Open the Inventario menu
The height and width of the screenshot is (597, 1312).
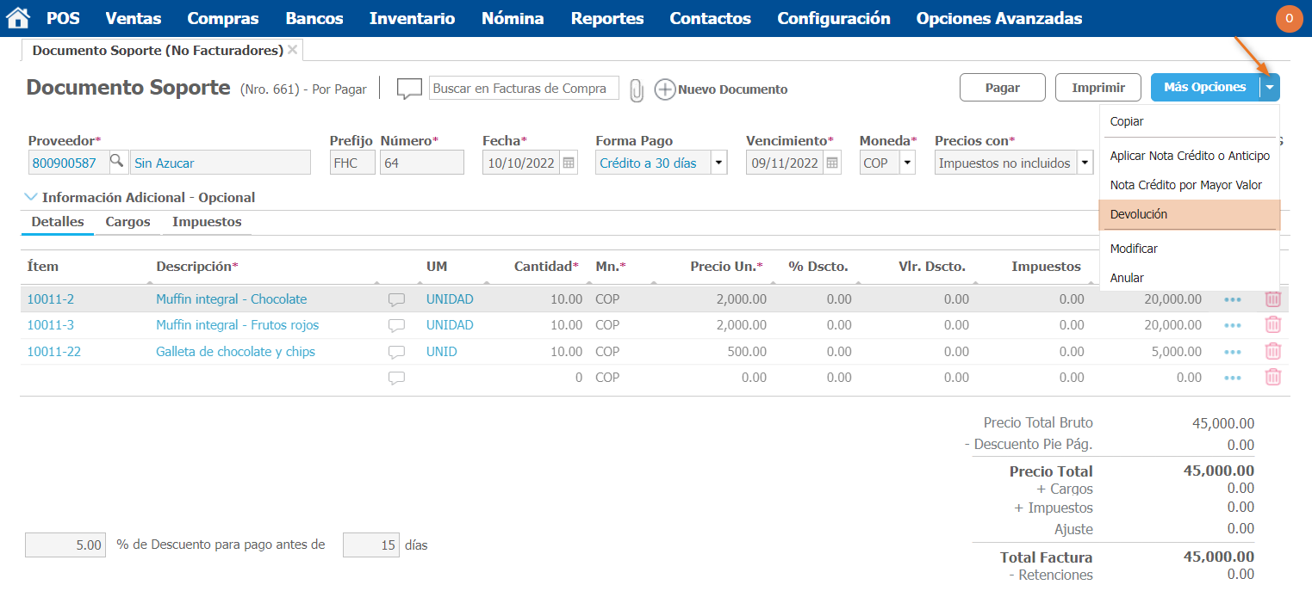[x=412, y=18]
